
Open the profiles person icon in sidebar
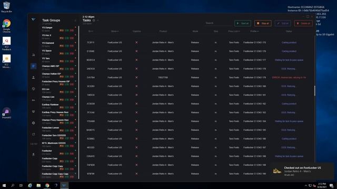click(34, 77)
